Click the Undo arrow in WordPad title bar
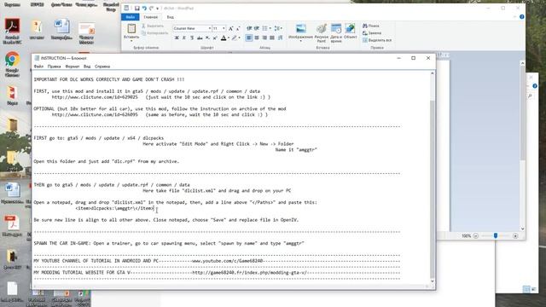This screenshot has height=307, width=546. click(x=144, y=8)
